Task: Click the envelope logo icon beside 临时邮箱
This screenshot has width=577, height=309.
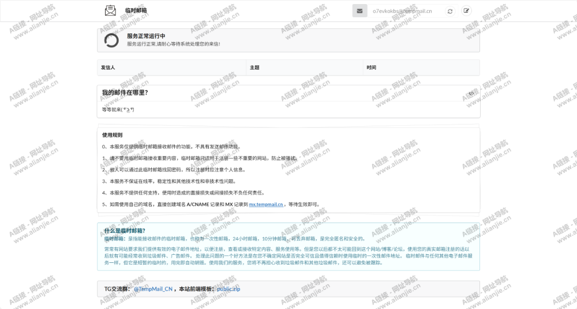Action: (110, 10)
